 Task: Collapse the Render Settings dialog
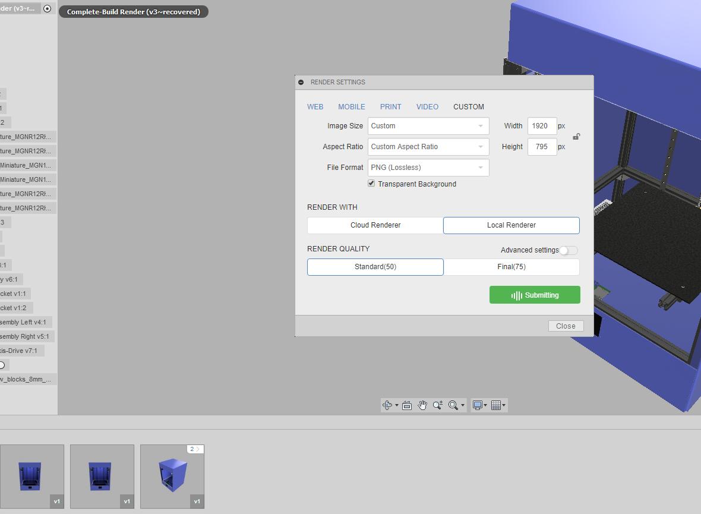[x=301, y=82]
